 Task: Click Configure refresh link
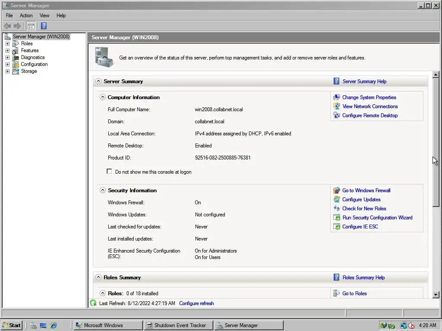point(196,303)
